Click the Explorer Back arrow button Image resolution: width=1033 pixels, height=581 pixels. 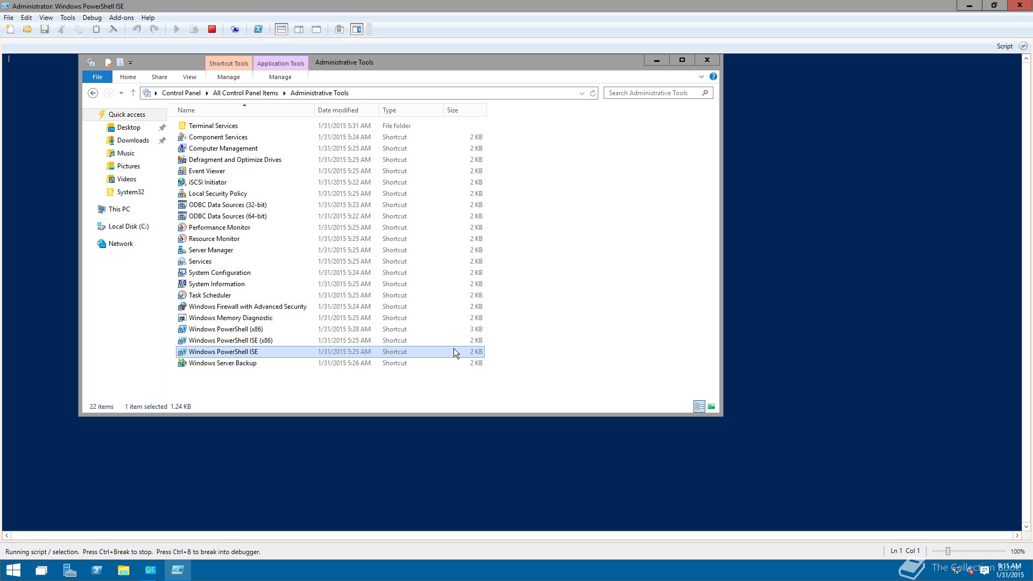(x=93, y=93)
